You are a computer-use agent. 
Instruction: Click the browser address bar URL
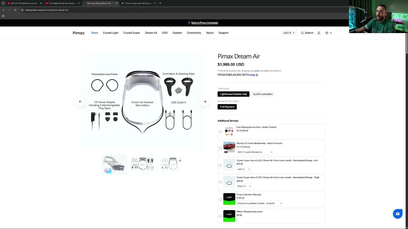click(47, 10)
